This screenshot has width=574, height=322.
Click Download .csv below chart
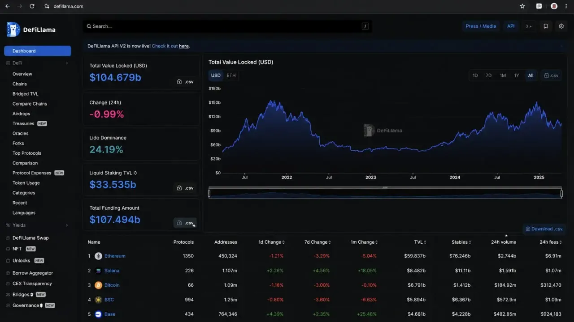point(544,229)
